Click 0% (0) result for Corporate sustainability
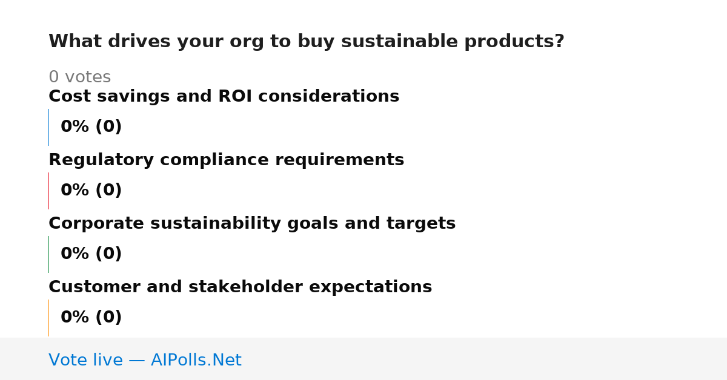This screenshot has height=380, width=727. tap(91, 254)
